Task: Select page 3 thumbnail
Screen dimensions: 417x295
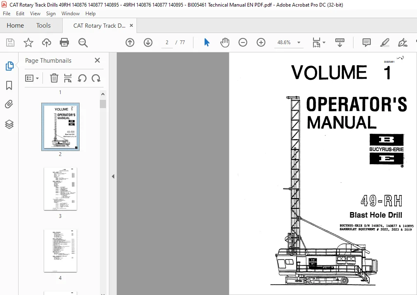Action: coord(60,189)
